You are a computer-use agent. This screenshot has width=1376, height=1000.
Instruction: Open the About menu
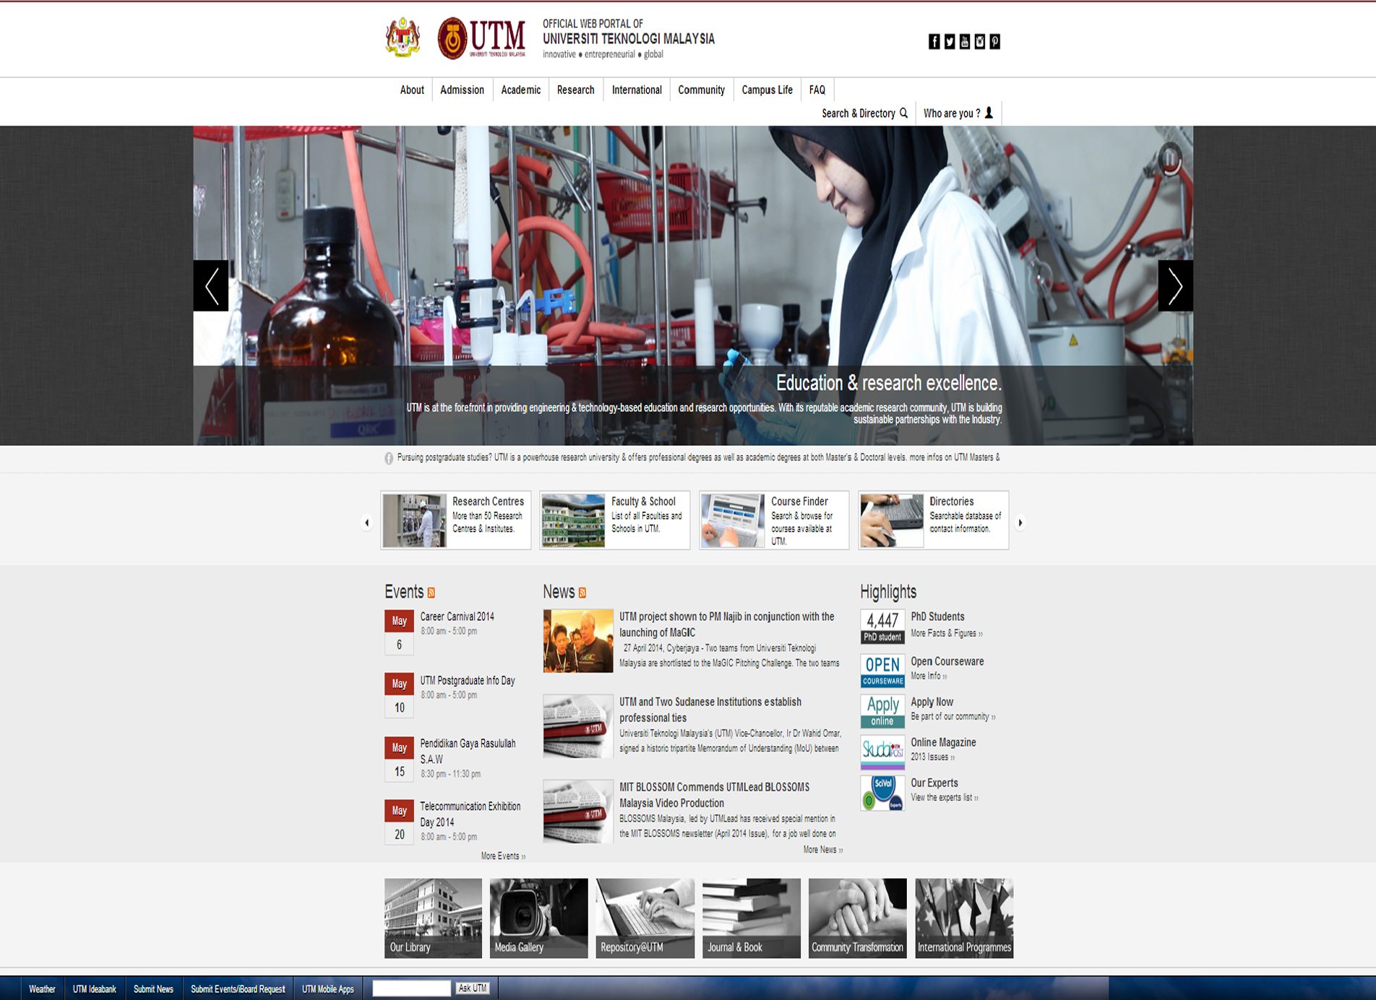(x=412, y=90)
